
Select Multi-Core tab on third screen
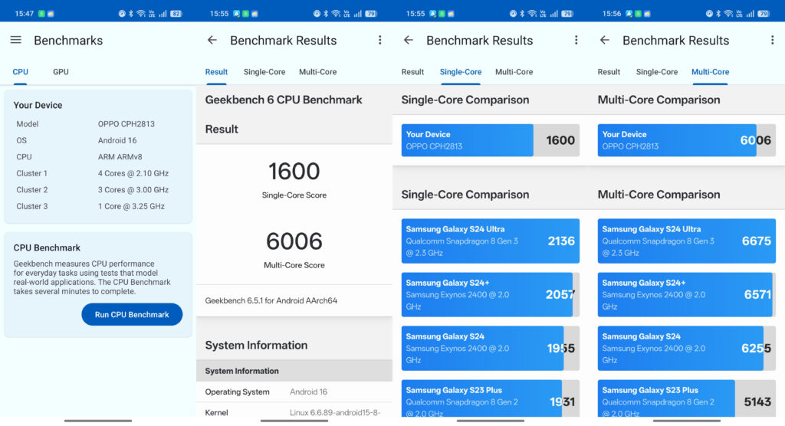coord(514,72)
